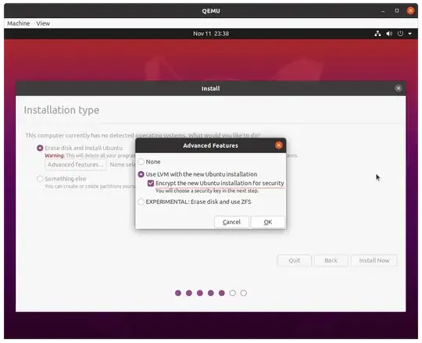Click the Quit button in installer

(x=294, y=260)
